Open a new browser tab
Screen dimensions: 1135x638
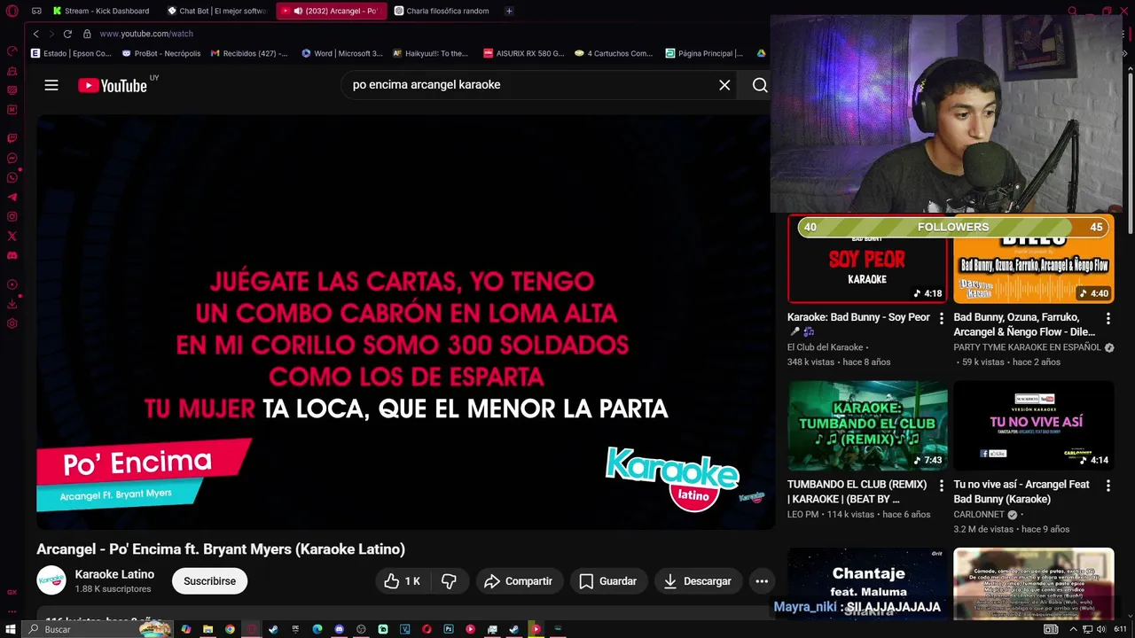pos(509,12)
